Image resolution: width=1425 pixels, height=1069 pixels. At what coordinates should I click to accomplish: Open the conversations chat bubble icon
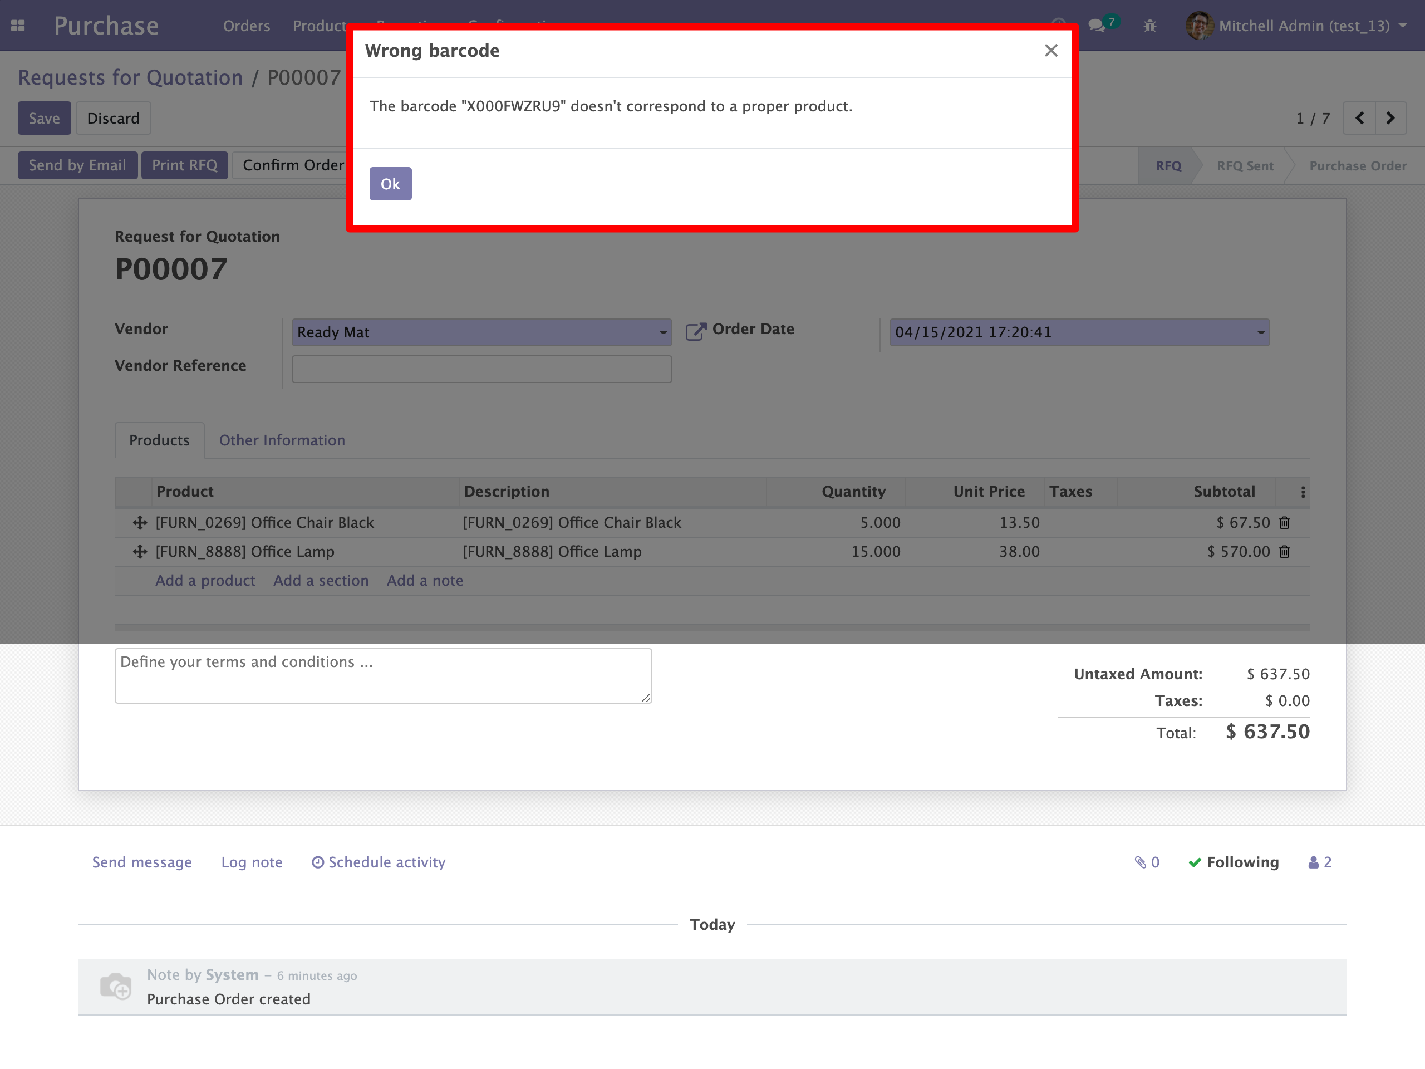pos(1097,26)
